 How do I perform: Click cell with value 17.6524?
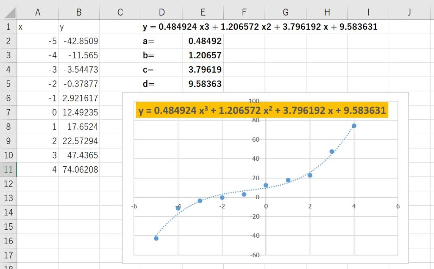click(79, 127)
